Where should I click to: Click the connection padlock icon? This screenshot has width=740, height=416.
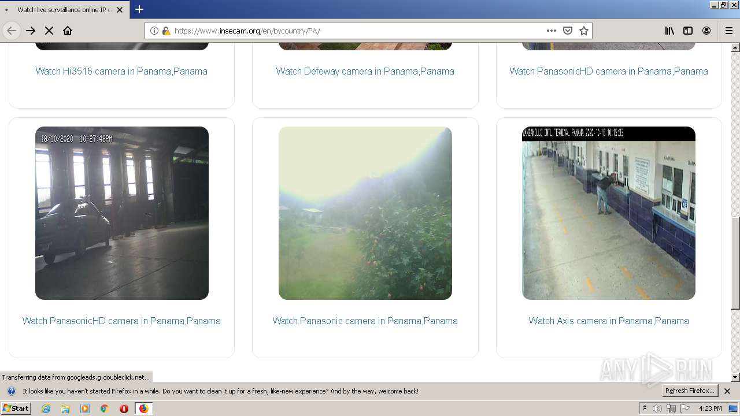point(166,31)
